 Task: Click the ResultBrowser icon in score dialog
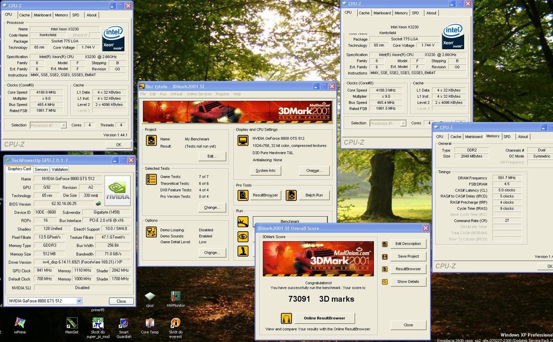click(385, 269)
